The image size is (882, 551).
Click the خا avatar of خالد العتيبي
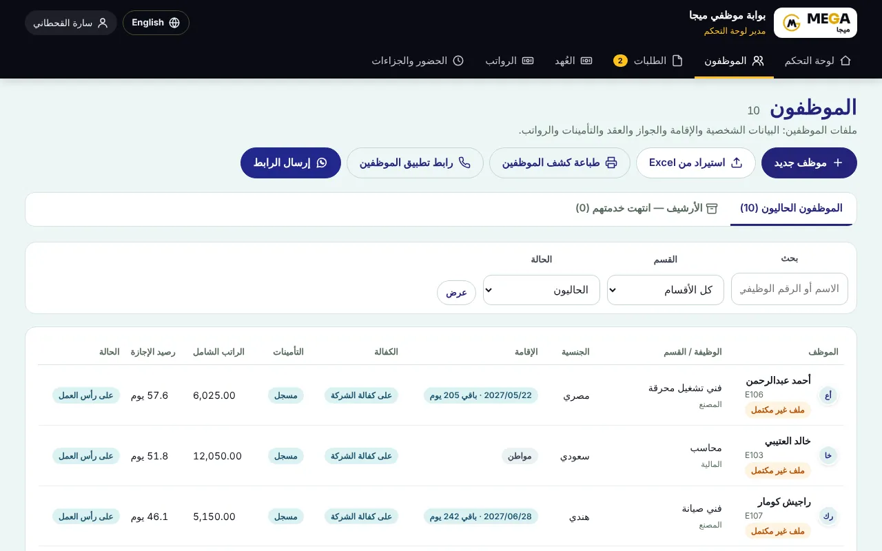(x=828, y=456)
